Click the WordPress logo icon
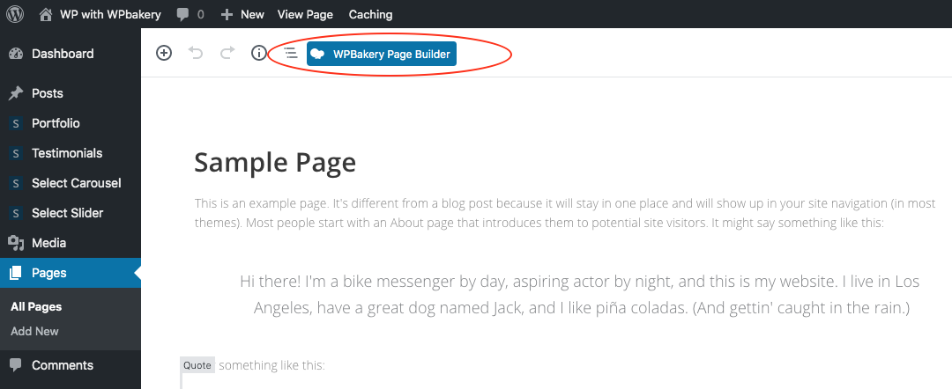The height and width of the screenshot is (389, 952). 15,14
